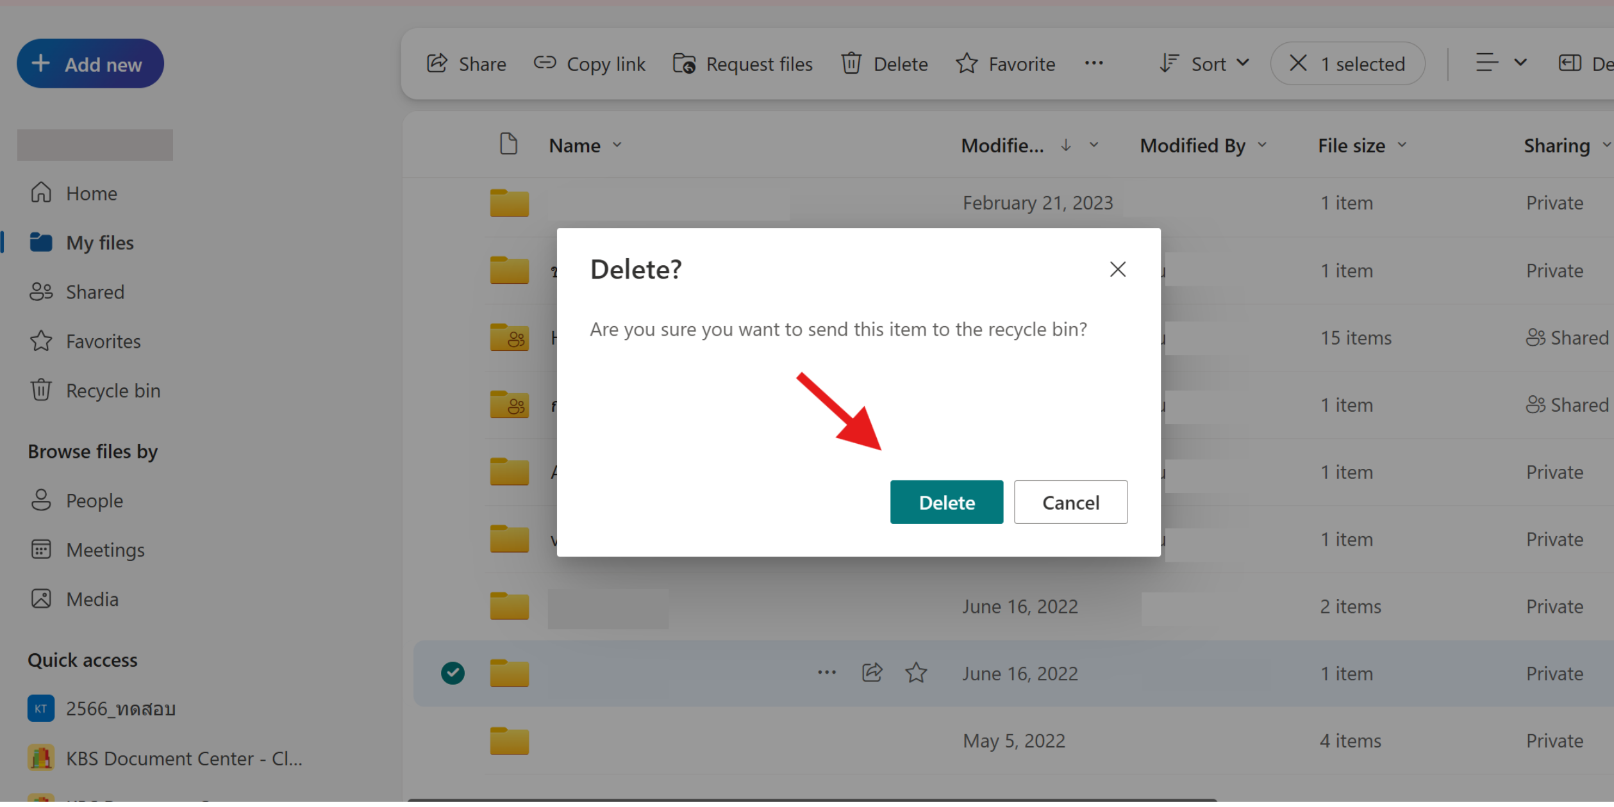Image resolution: width=1614 pixels, height=807 pixels.
Task: Click the Share icon in the toolbar
Action: pyautogui.click(x=437, y=64)
